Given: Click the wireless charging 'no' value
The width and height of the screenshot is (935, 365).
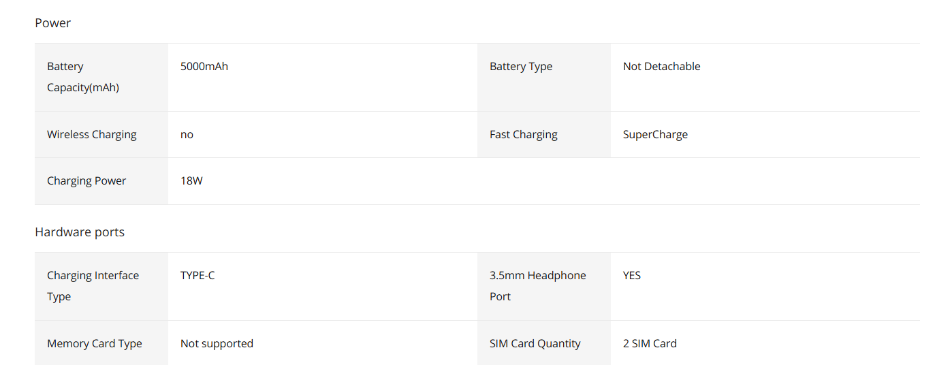Looking at the screenshot, I should (x=187, y=135).
